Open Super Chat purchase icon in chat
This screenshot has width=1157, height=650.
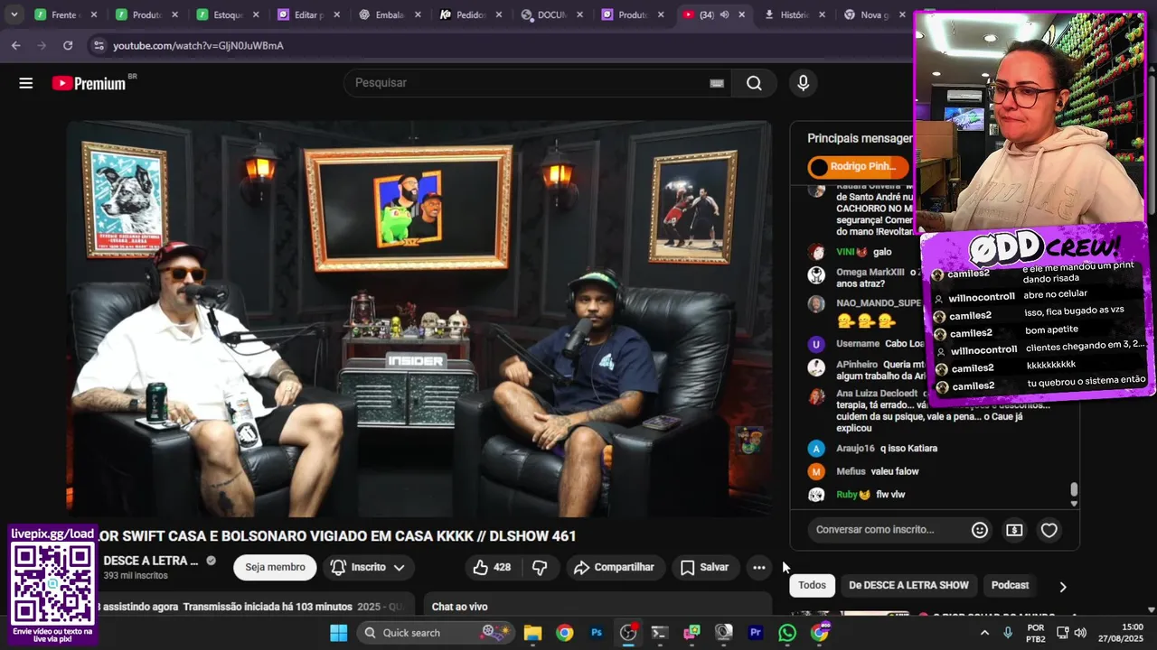1014,530
